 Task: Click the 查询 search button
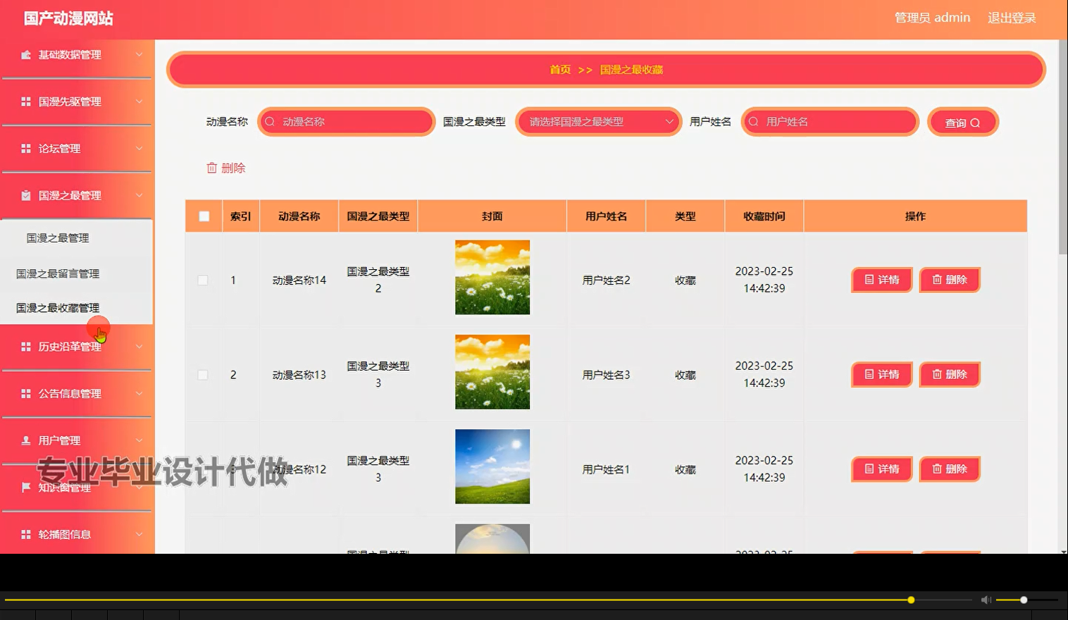tap(962, 123)
